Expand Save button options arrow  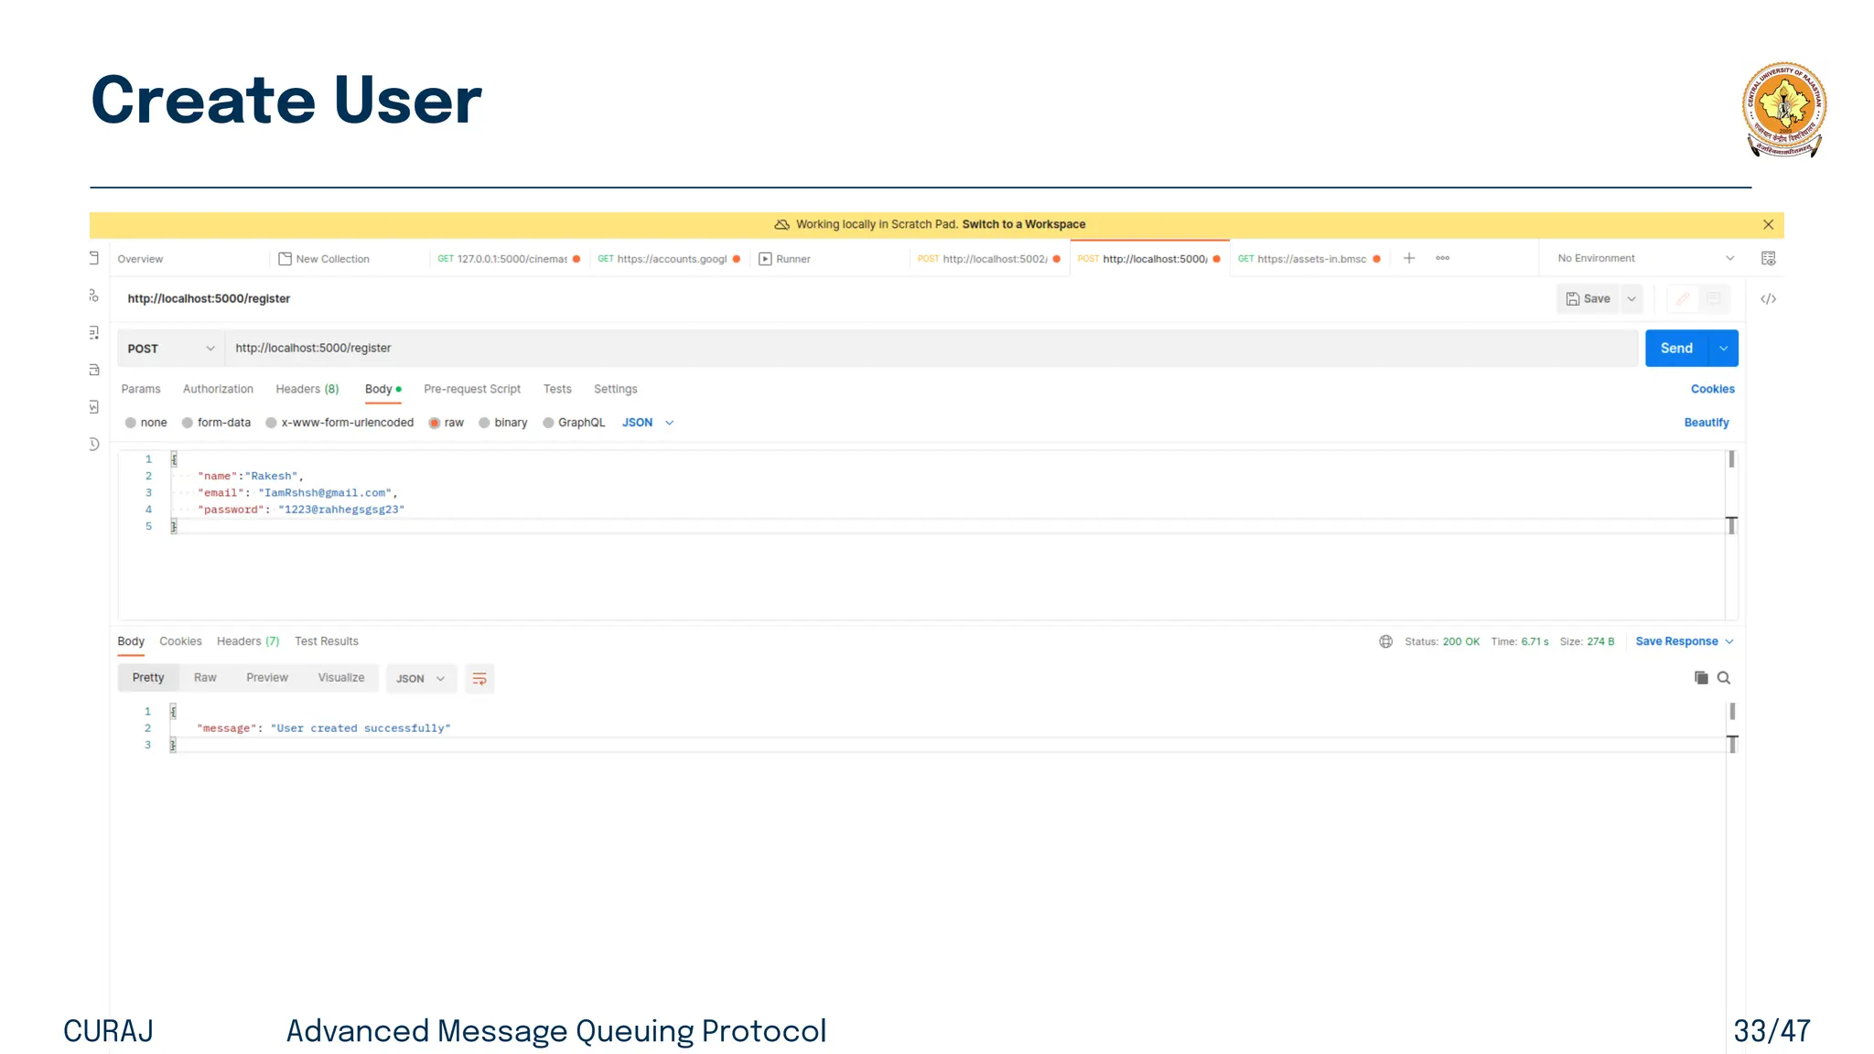[1632, 299]
